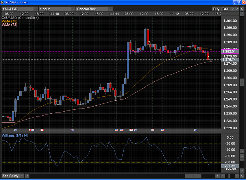Click the horizontal scrollbar right arrow
Viewport: 246px width, 180px height.
[217, 176]
